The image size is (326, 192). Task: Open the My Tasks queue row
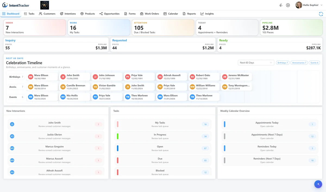pos(163,124)
